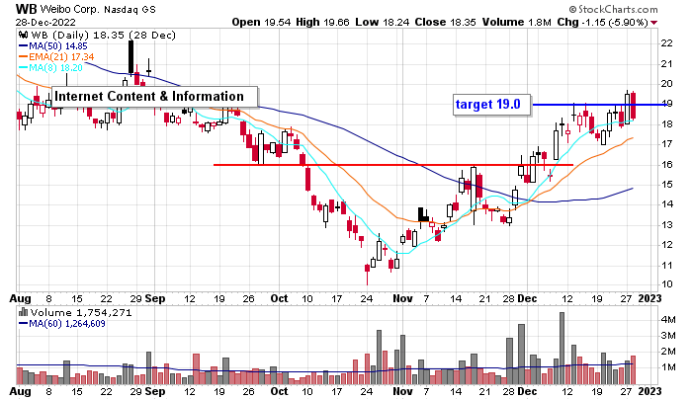Click the cyan MA(8) legend dash
Screen dimensions: 692x400
coord(23,68)
